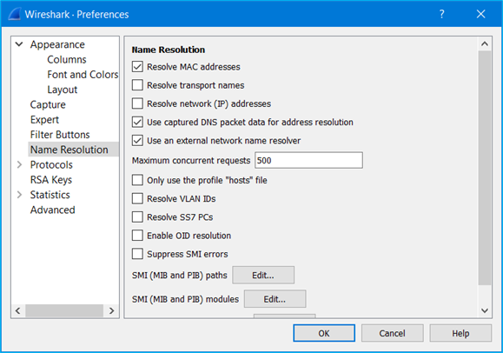The height and width of the screenshot is (353, 503).
Task: Confirm preferences with the OK button
Action: tap(324, 333)
